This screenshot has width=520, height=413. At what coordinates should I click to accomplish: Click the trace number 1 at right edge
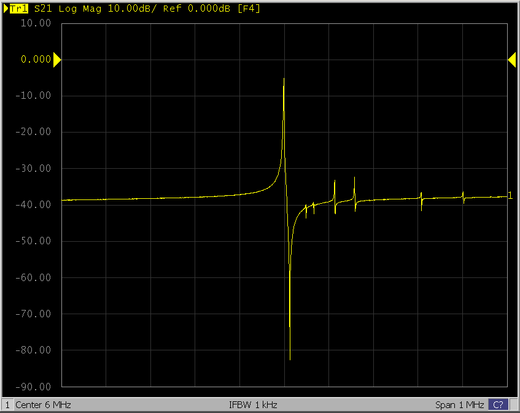tap(510, 196)
